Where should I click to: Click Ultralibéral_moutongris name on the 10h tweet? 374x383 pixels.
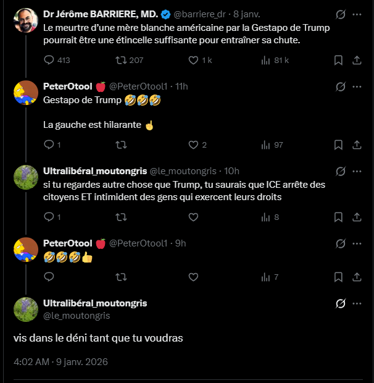pyautogui.click(x=95, y=171)
